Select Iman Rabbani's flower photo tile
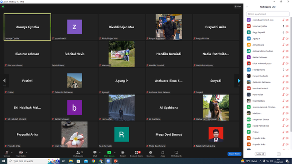292x164 pixels. (74, 134)
